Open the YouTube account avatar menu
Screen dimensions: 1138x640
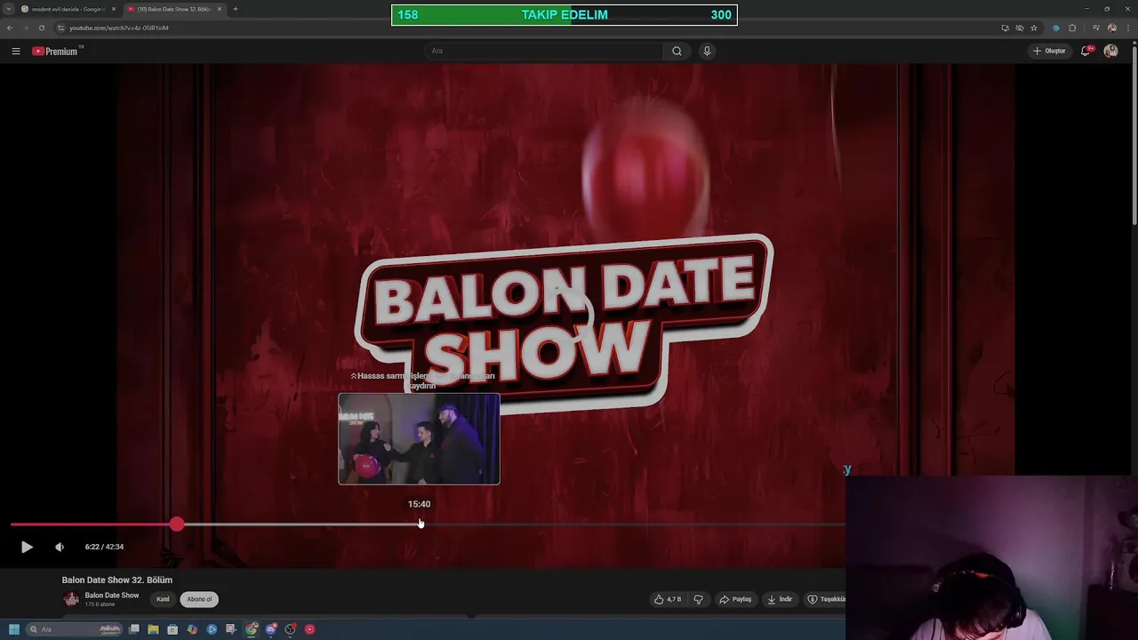tap(1110, 51)
